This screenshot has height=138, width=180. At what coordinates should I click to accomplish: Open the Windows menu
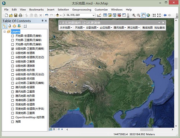[x=117, y=10]
